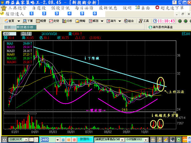Click the crosshair plus tool in bottom bar
Image resolution: width=191 pixels, height=143 pixels.
(x=153, y=140)
